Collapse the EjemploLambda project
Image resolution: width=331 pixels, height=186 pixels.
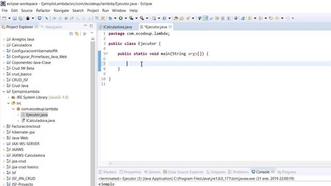[x=4, y=91]
